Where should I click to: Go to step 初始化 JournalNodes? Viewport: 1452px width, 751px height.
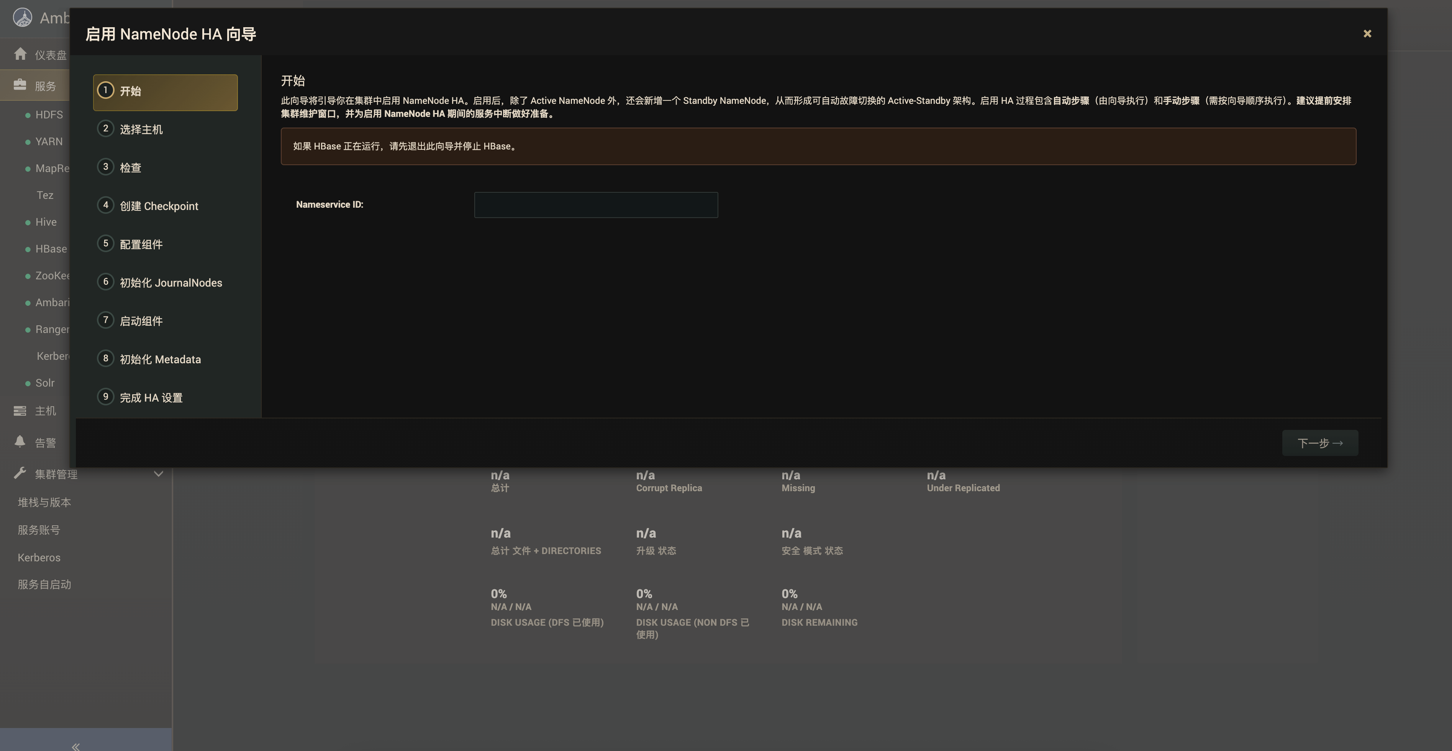[171, 283]
